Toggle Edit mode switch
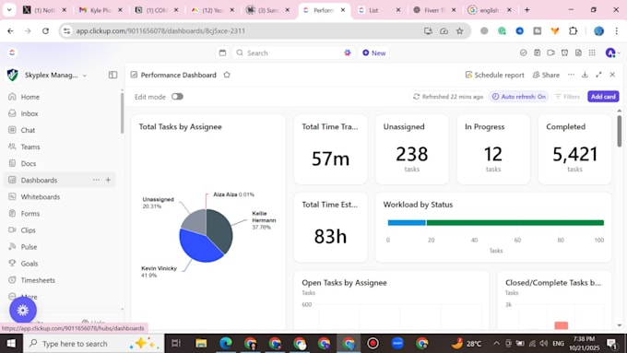 pyautogui.click(x=177, y=97)
